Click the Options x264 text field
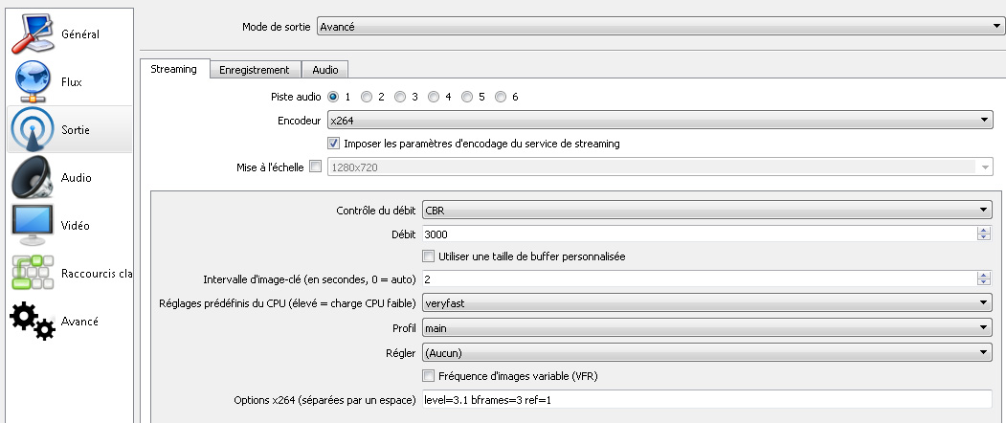This screenshot has width=1006, height=423. tap(707, 399)
